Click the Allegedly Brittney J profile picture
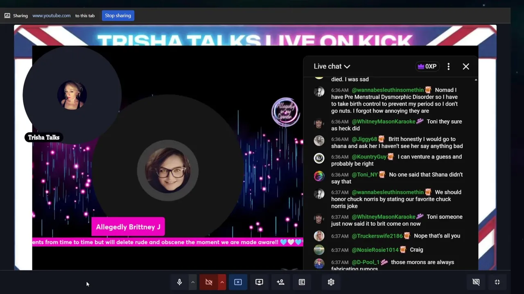Image resolution: width=524 pixels, height=294 pixels. 168,170
